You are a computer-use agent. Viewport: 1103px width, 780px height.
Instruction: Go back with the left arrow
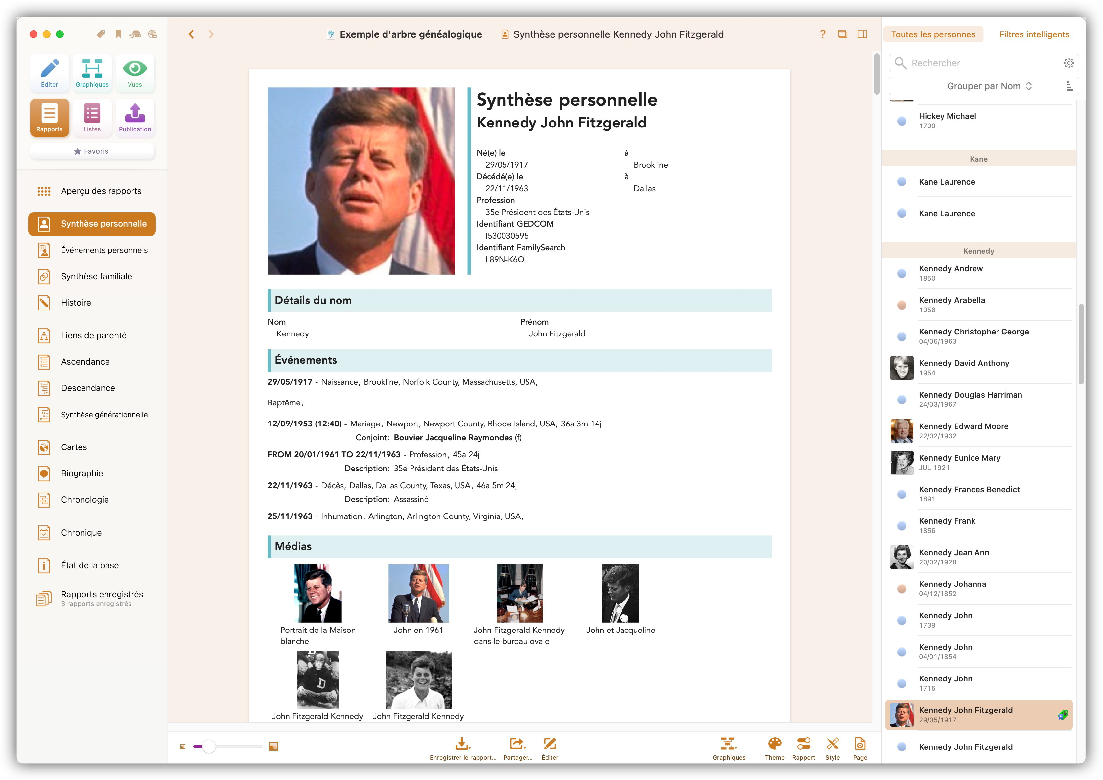[191, 34]
